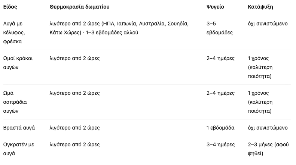The height and width of the screenshot is (165, 296).
Task: Select the Ωμοί κρόκοι αυγών cell
Action: pyautogui.click(x=18, y=63)
